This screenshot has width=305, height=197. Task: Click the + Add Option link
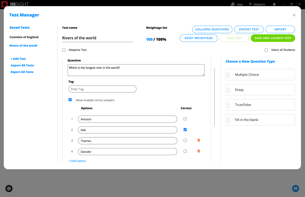coord(77,161)
